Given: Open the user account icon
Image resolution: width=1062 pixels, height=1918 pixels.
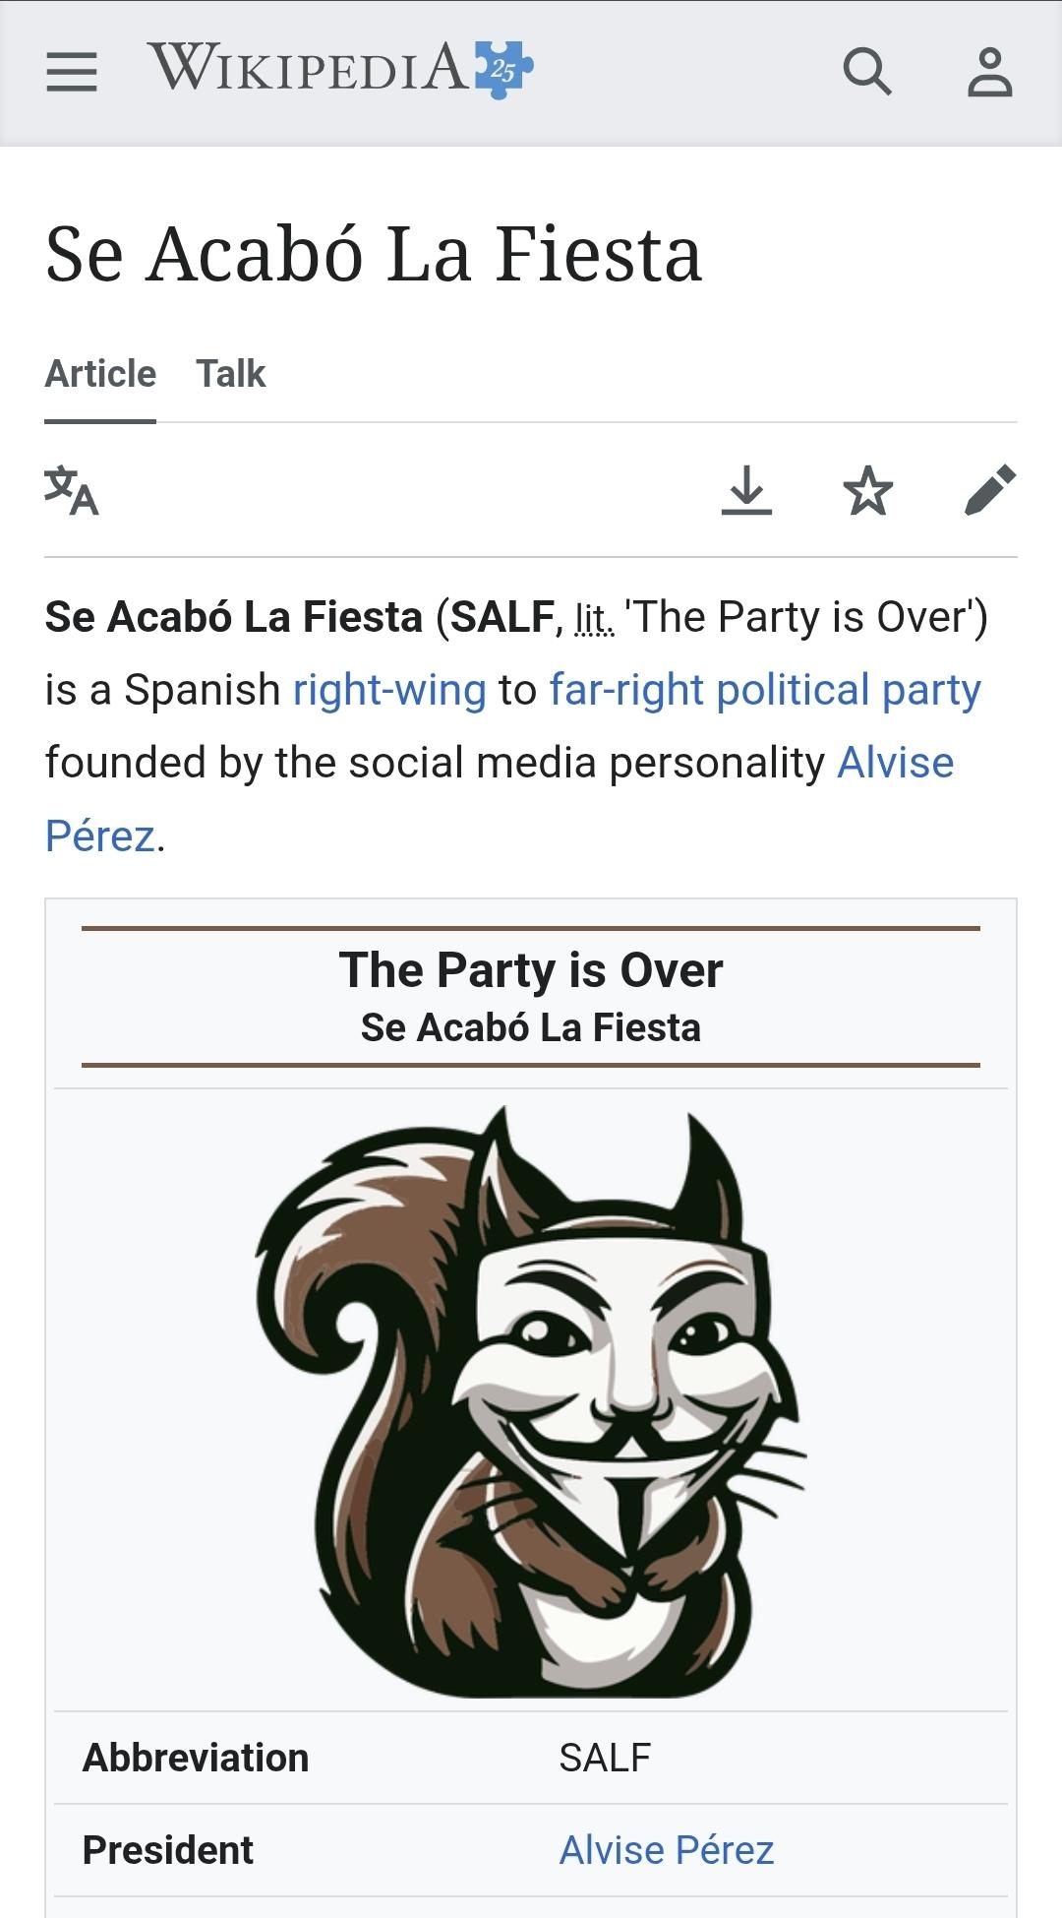Looking at the screenshot, I should [x=989, y=72].
